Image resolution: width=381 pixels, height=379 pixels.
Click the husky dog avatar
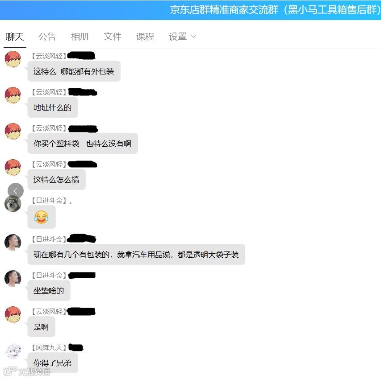point(13,204)
